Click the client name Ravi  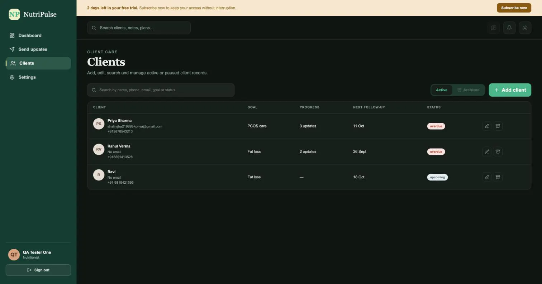pos(111,172)
